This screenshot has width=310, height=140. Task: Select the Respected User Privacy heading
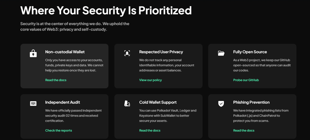point(161,52)
